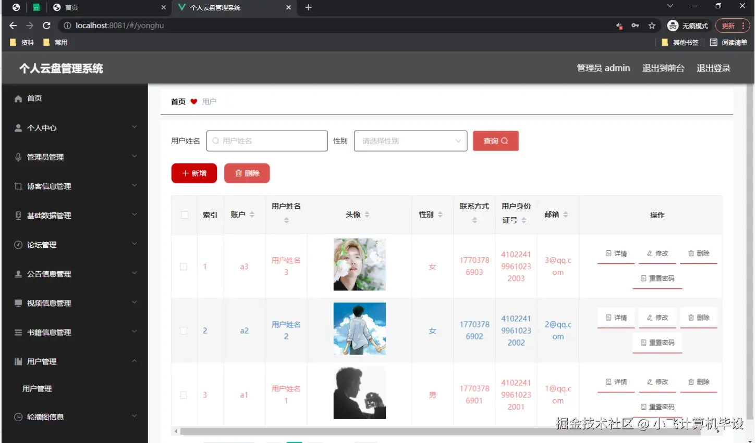Click the 新增 add button

point(194,173)
